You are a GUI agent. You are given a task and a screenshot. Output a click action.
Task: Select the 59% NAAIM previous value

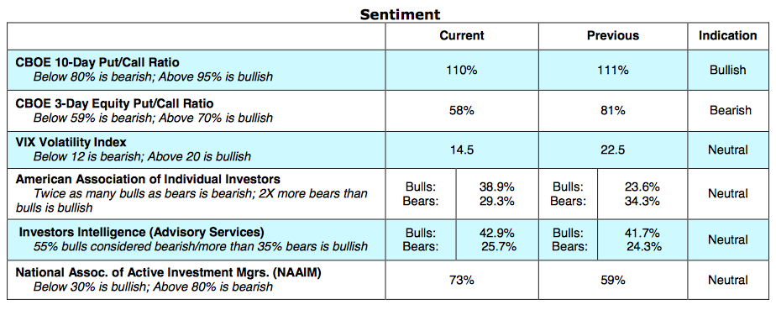tap(613, 281)
